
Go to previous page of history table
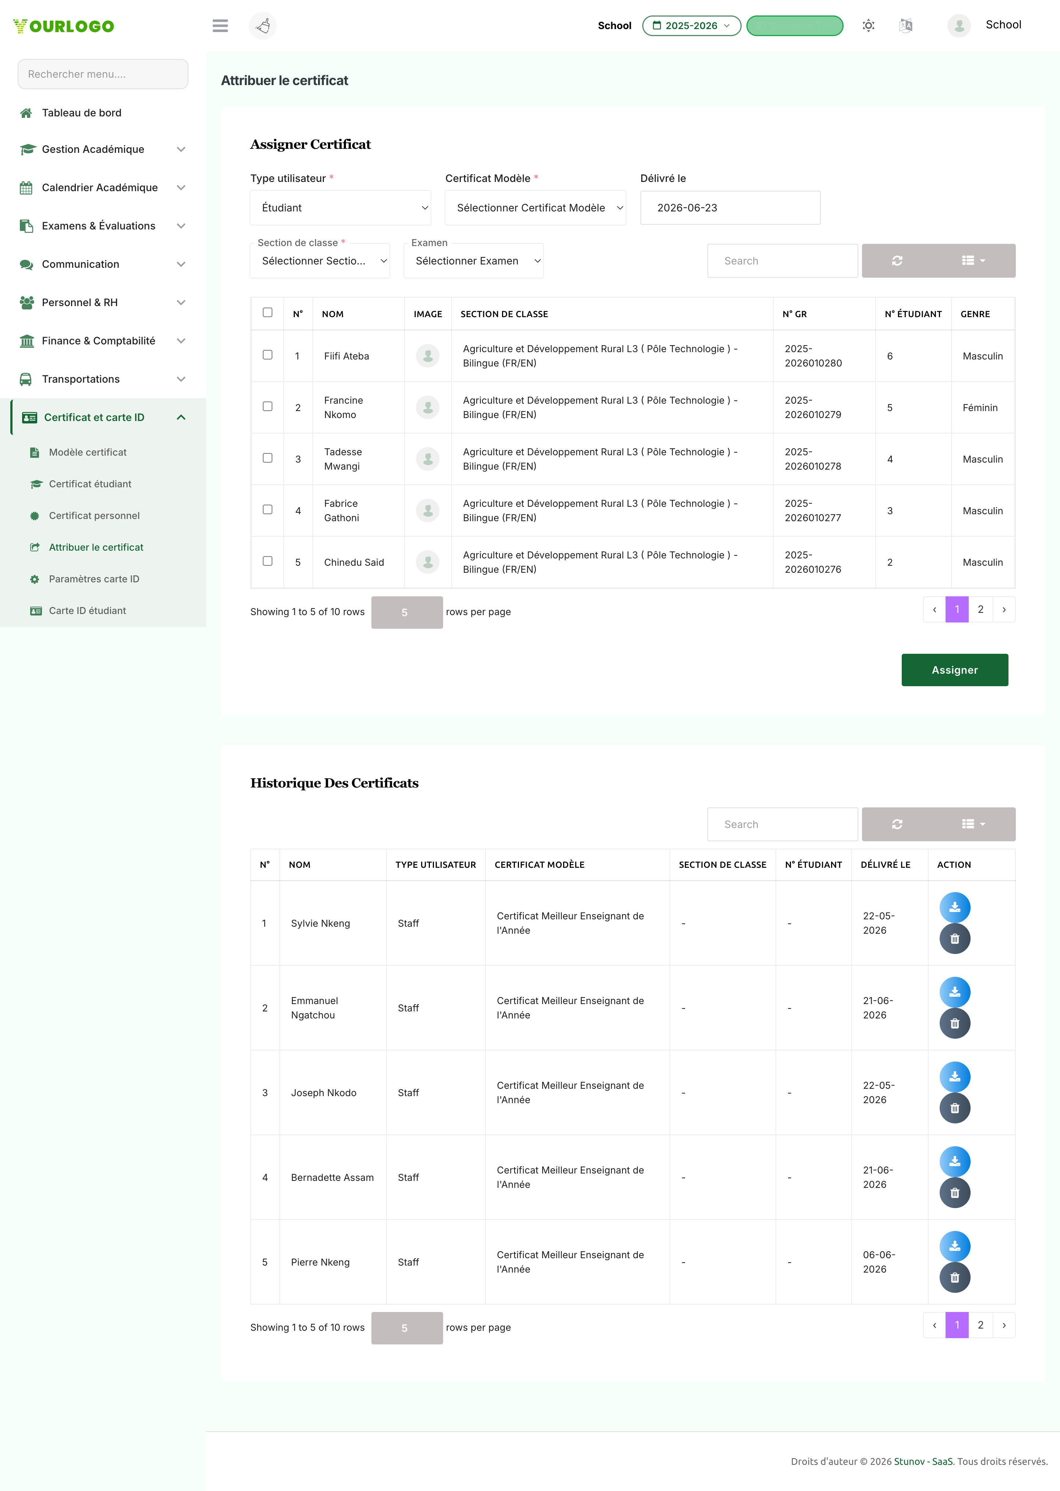click(934, 1325)
